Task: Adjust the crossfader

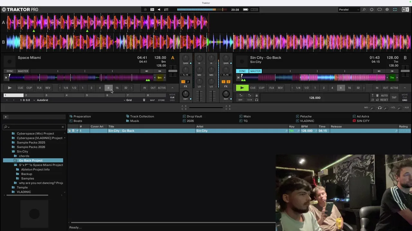Action: pos(206,107)
